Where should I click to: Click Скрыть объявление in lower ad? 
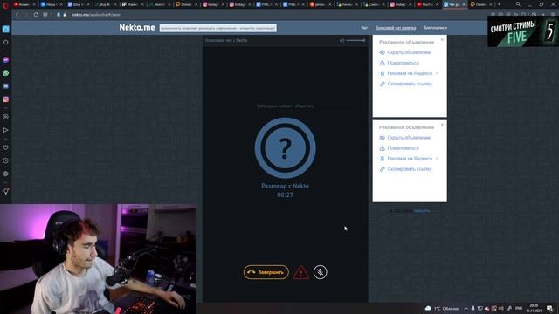(409, 138)
